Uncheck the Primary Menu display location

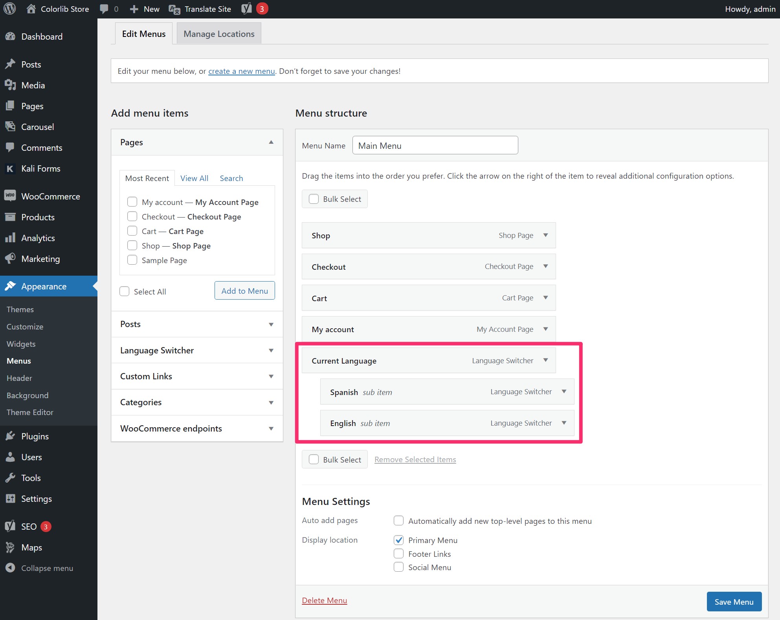(x=398, y=540)
